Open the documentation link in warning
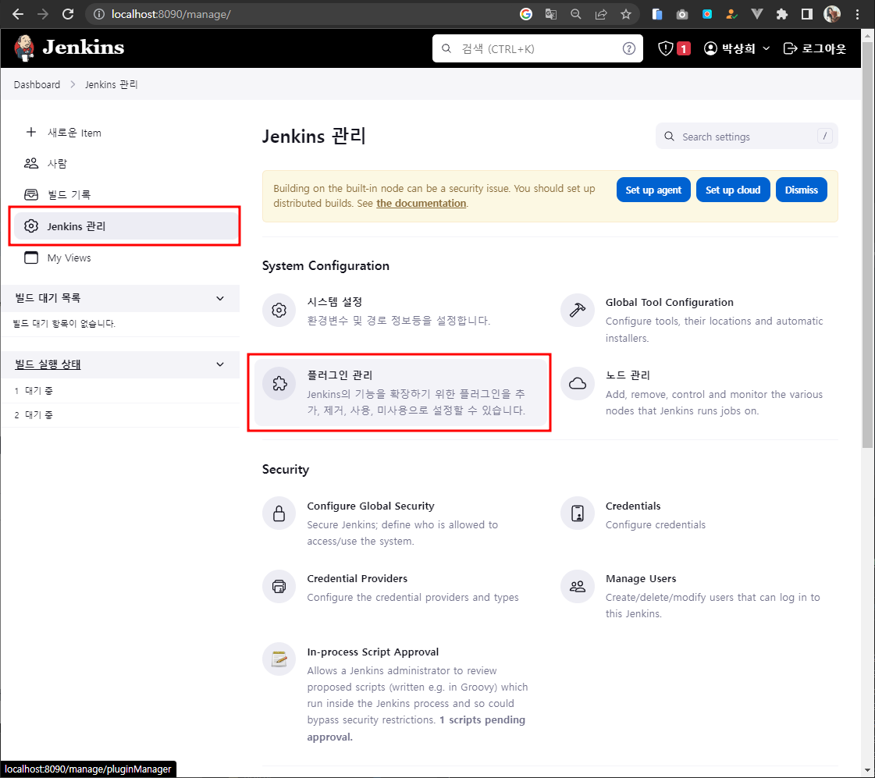This screenshot has height=778, width=875. point(421,204)
